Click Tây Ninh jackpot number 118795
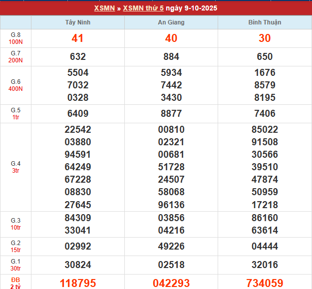The image size is (312, 289). coord(78,283)
